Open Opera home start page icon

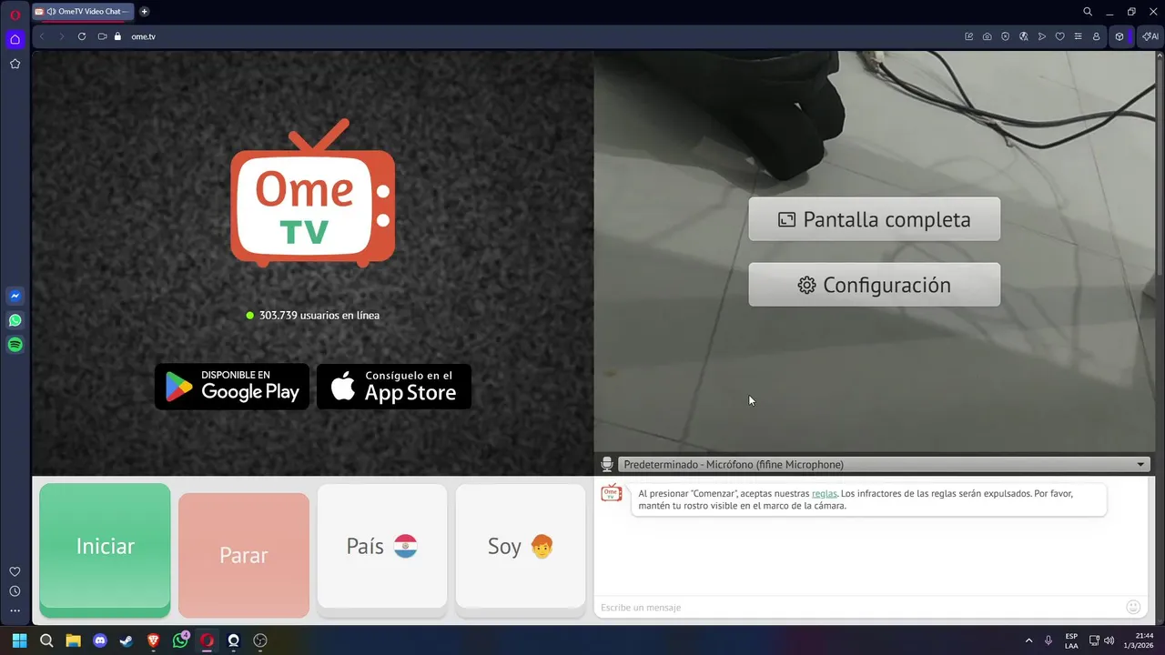pyautogui.click(x=15, y=39)
